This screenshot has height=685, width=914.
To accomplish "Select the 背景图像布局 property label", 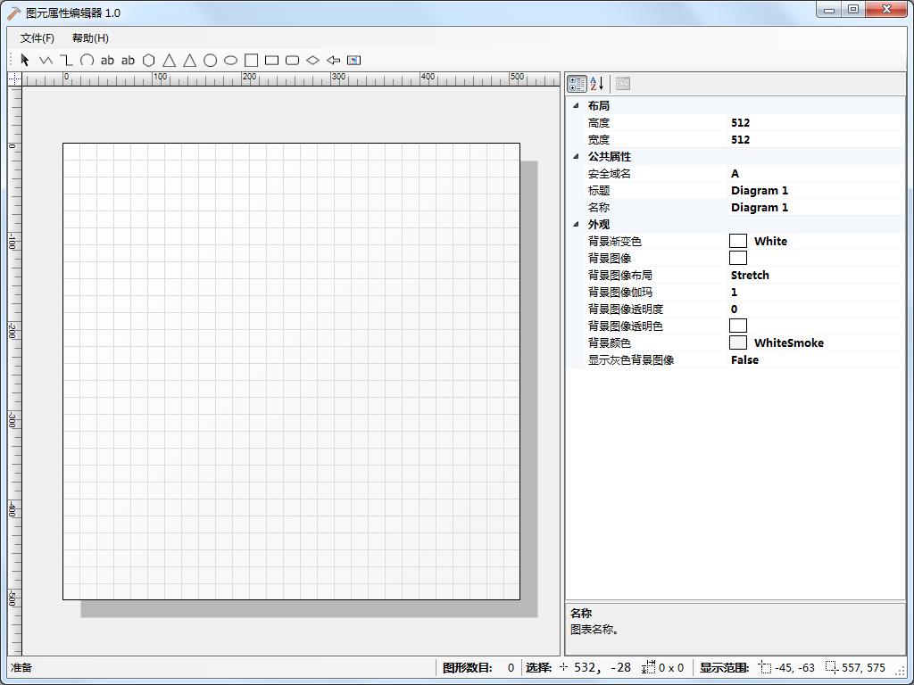I will tap(619, 275).
